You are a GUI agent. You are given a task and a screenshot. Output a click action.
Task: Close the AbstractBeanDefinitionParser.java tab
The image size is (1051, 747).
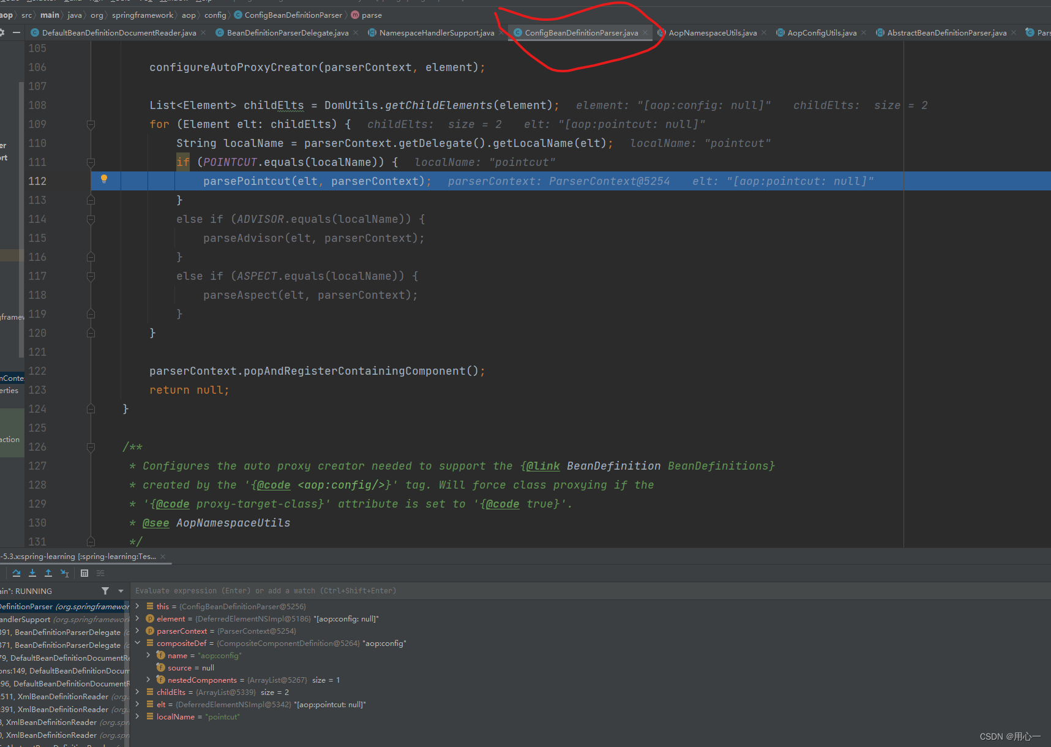click(x=1014, y=32)
